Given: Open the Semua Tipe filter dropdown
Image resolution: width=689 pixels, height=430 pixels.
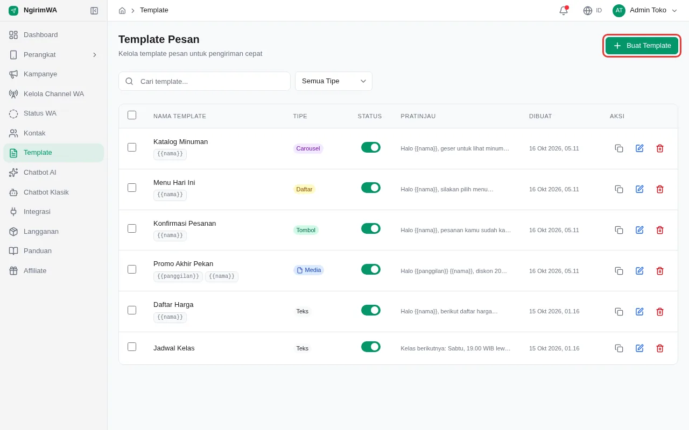Looking at the screenshot, I should coord(334,81).
